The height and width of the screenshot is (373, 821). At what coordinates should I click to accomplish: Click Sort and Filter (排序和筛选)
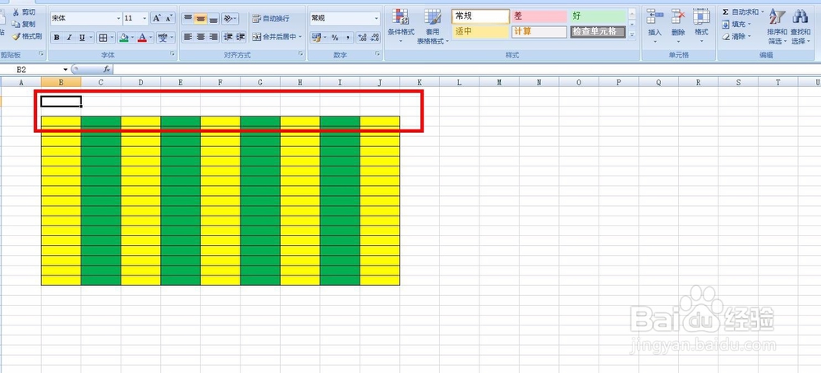pos(777,26)
